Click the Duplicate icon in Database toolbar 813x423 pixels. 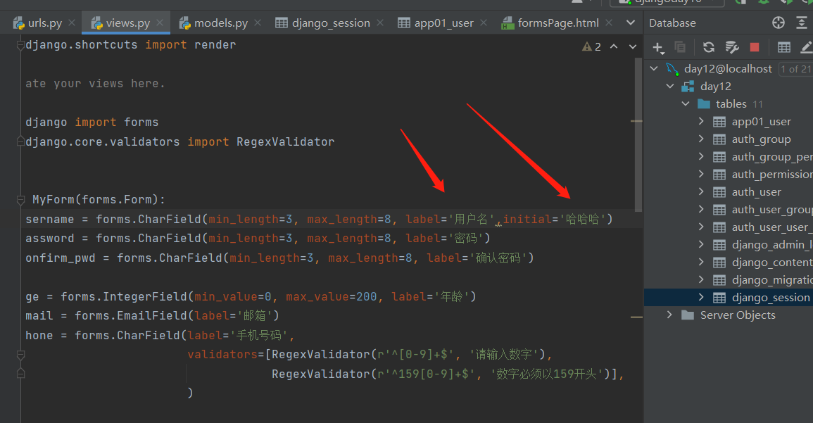coord(680,47)
